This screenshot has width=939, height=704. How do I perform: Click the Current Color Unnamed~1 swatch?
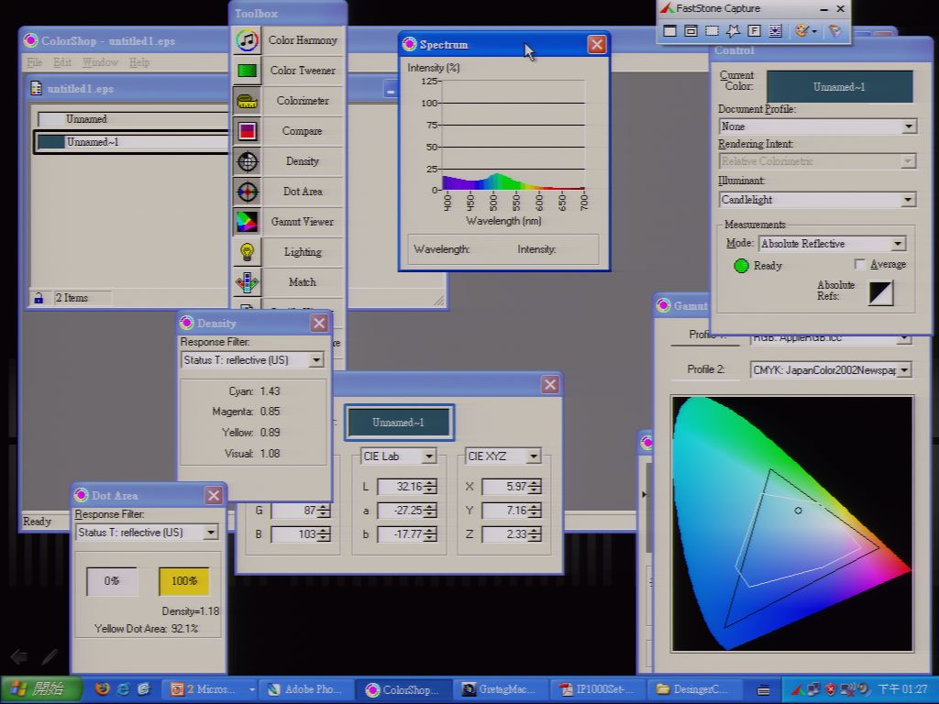tap(840, 87)
